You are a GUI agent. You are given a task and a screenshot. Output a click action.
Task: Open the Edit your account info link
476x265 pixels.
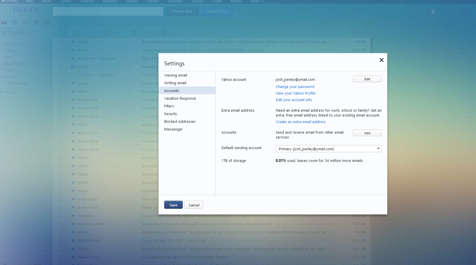click(294, 100)
